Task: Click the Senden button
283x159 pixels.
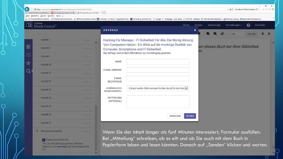Action: coord(190,116)
